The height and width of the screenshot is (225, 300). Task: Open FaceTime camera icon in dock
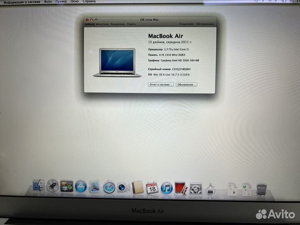[x=123, y=187]
